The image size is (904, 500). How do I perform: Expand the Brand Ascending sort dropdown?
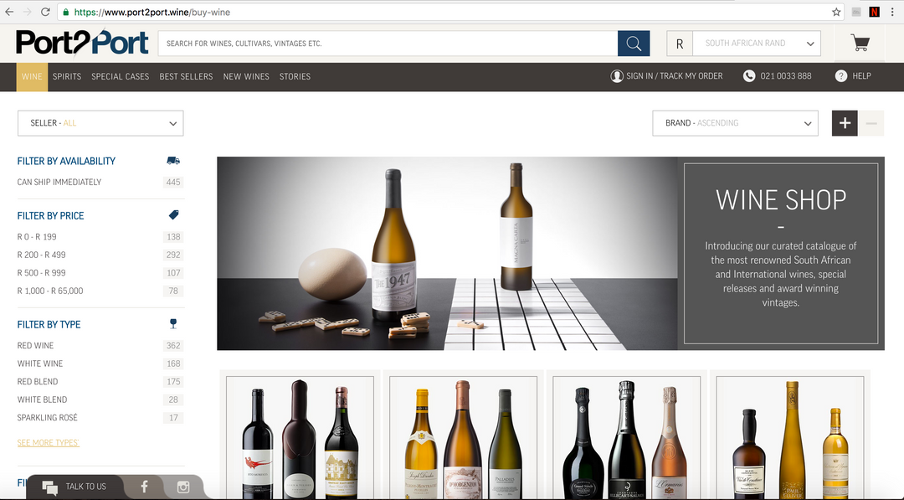(x=736, y=123)
